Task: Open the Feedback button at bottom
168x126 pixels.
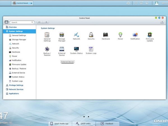Action: point(108,124)
